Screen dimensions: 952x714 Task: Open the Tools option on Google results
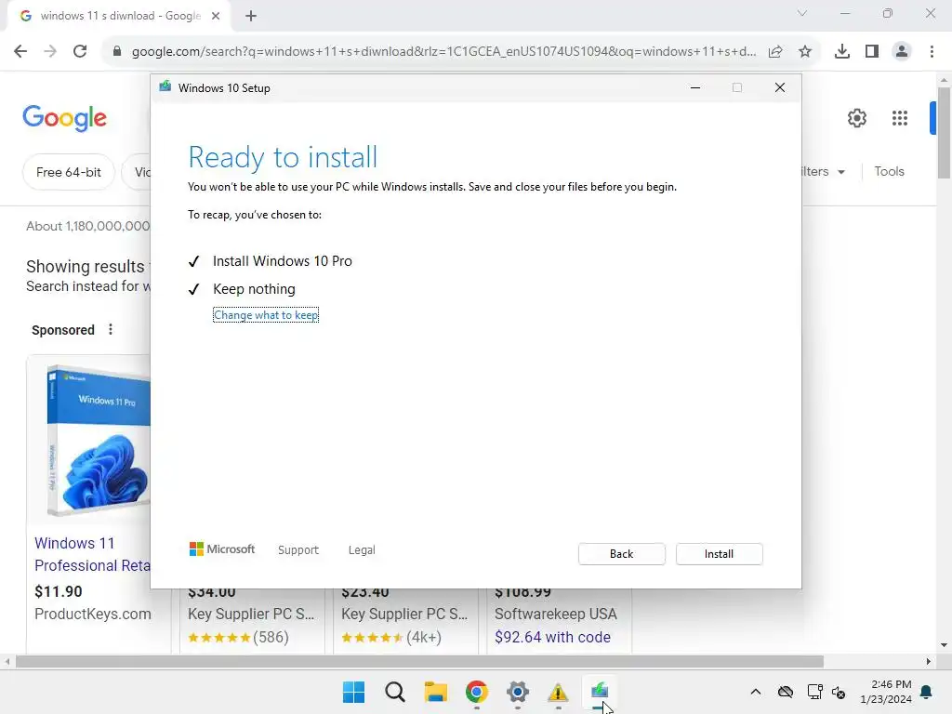pos(889,172)
